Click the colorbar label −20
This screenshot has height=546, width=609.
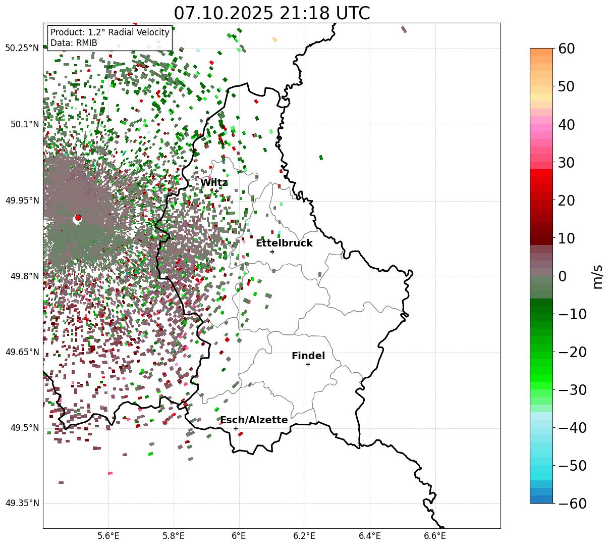572,352
